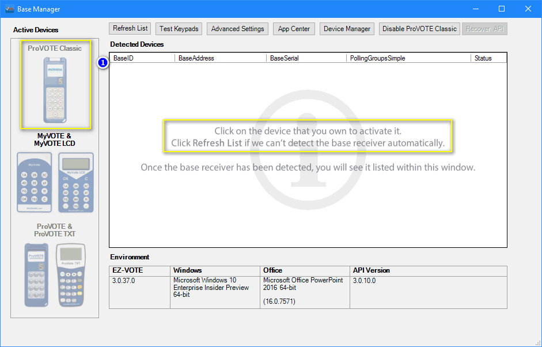Launch the App Center
Viewport: 542px width, 347px height.
pos(294,29)
